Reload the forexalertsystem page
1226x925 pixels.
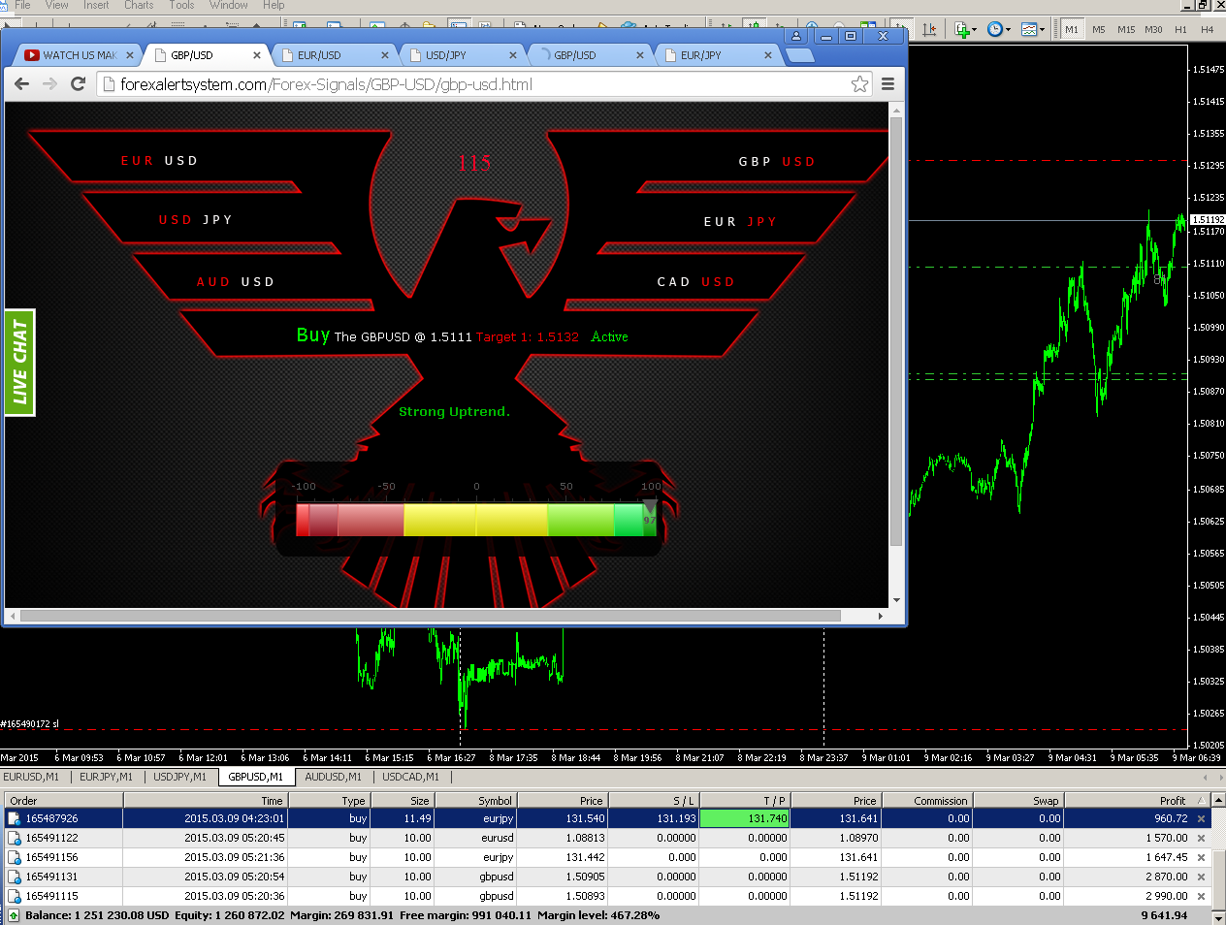(79, 84)
